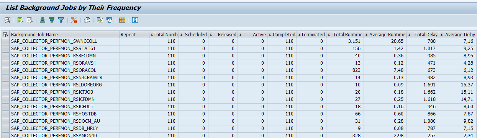
Task: Sort the list in descending order
Action: [x=51, y=20]
